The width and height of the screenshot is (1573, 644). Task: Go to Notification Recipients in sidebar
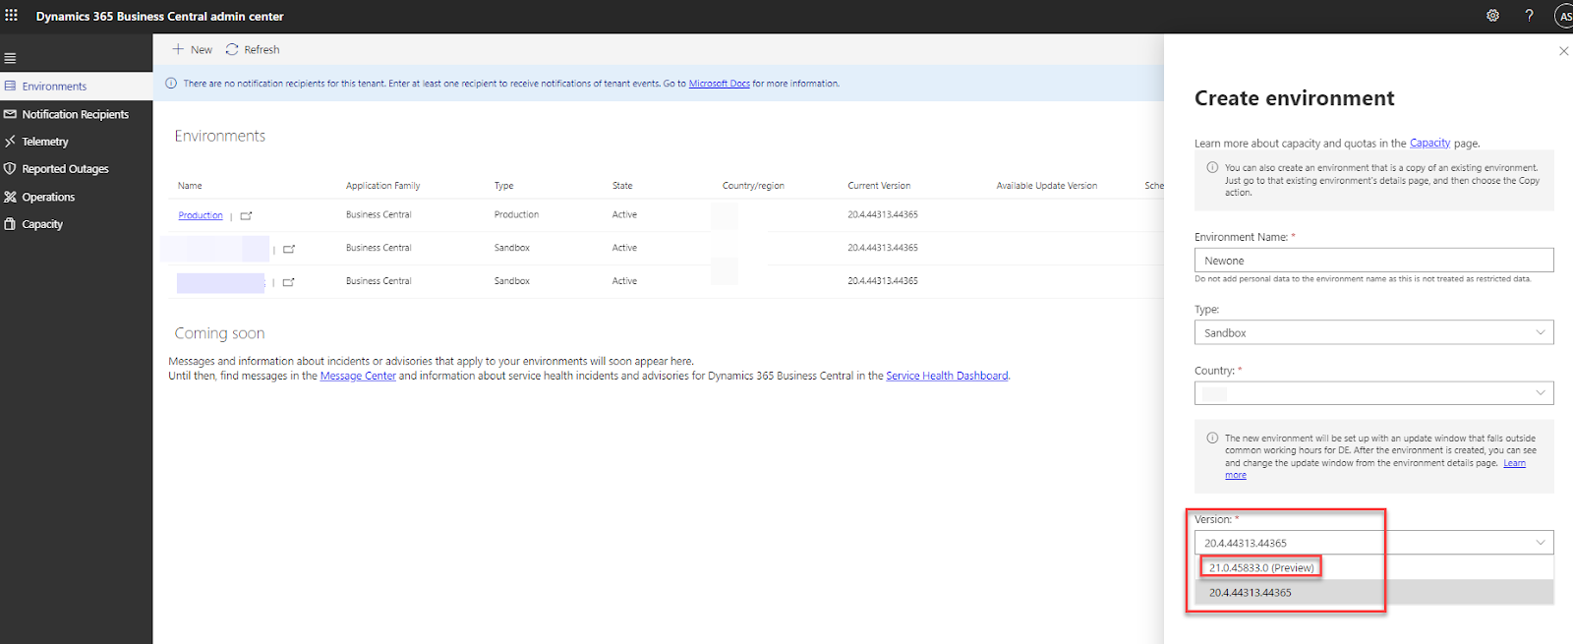(x=75, y=114)
